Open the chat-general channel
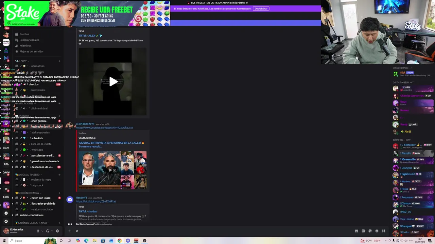Screen dimensions: 435x244 (x=38, y=121)
